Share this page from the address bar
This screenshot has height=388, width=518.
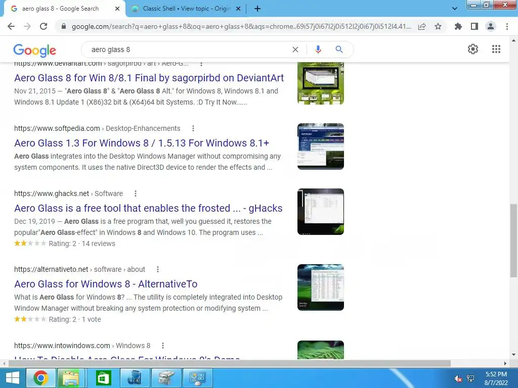[x=422, y=26]
